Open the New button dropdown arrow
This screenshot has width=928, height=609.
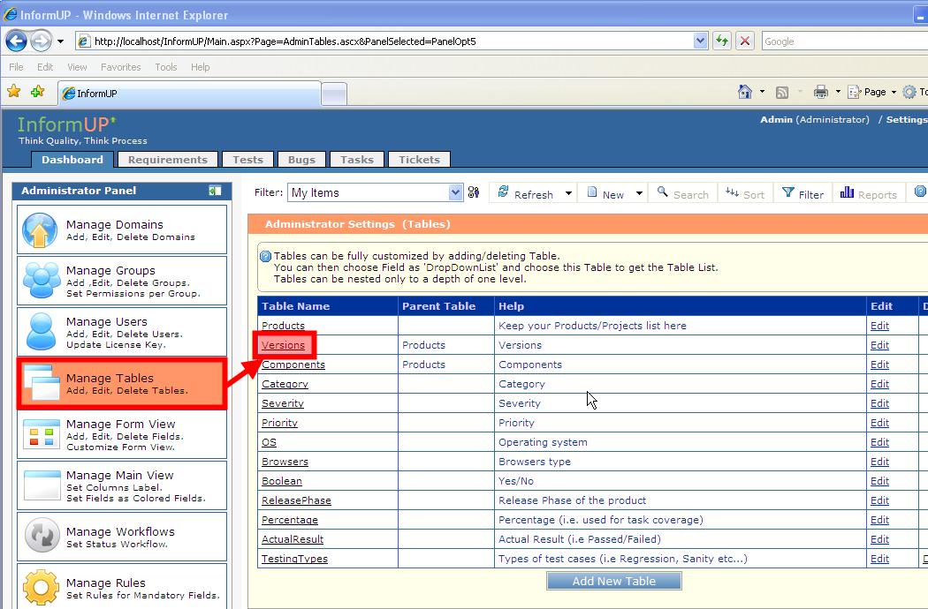[x=639, y=193]
